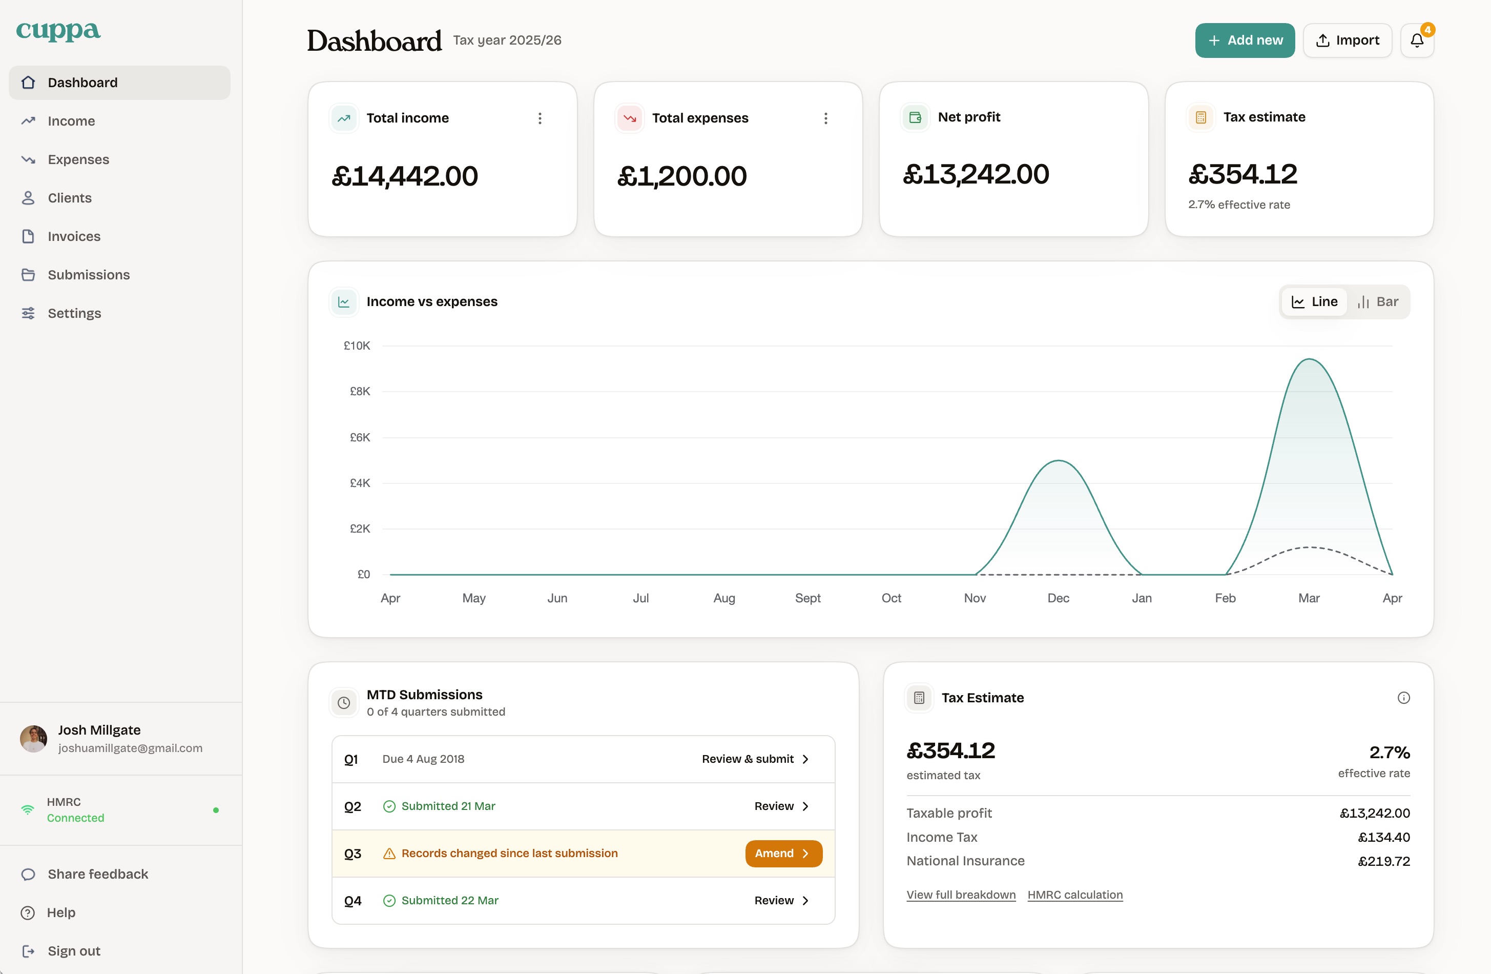The height and width of the screenshot is (974, 1491).
Task: Go to Settings
Action: pyautogui.click(x=74, y=313)
